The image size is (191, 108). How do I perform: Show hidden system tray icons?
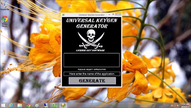pos(168,105)
